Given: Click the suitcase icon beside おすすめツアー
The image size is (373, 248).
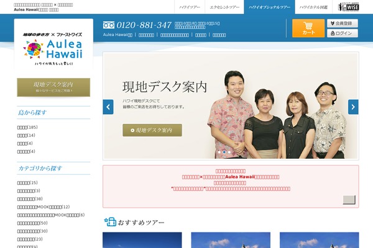Looking at the screenshot, I should (110, 222).
